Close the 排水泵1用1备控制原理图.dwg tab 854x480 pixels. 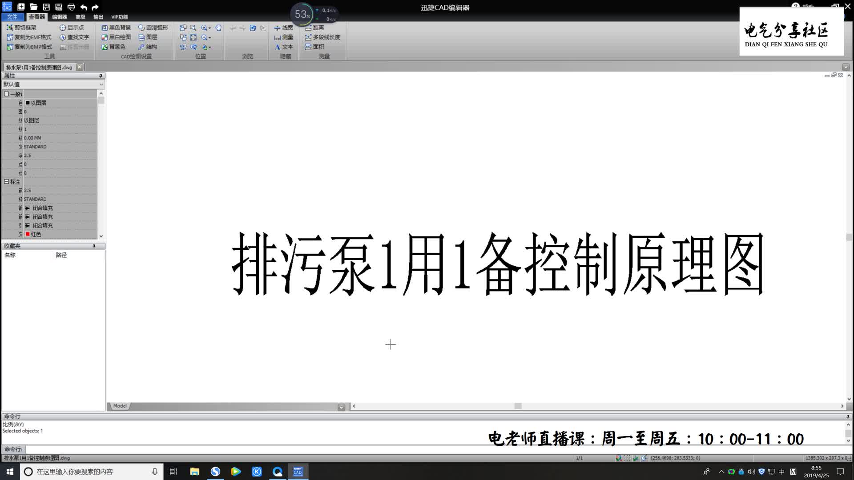tap(79, 67)
